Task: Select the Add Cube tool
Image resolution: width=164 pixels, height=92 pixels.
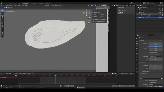Action: point(2,36)
